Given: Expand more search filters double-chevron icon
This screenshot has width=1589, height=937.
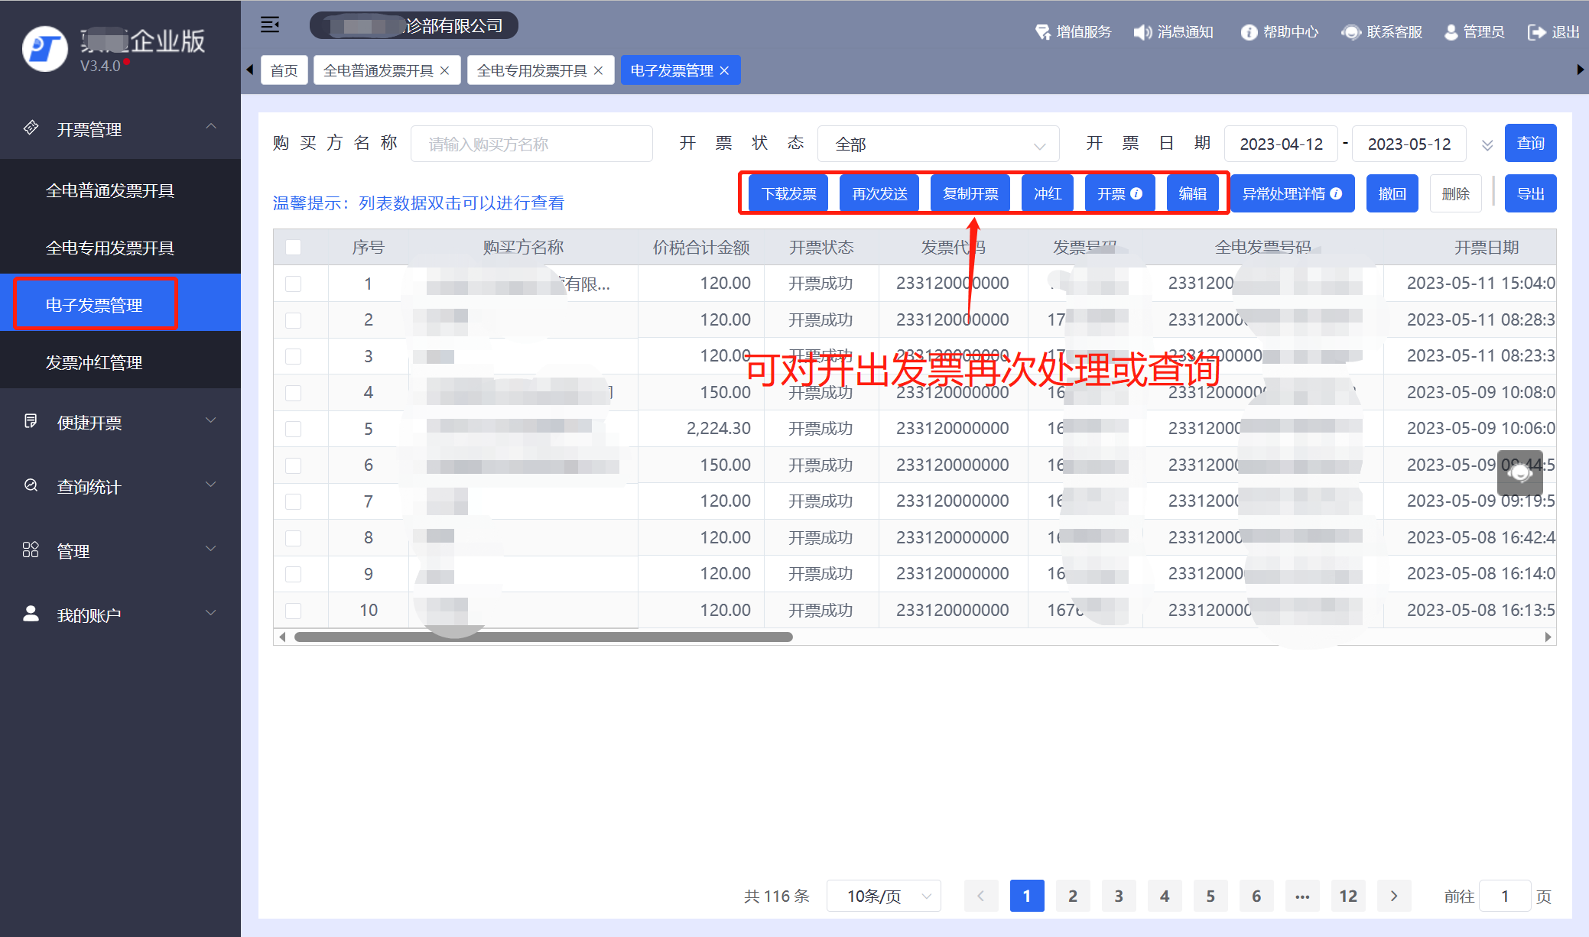Looking at the screenshot, I should 1487,145.
